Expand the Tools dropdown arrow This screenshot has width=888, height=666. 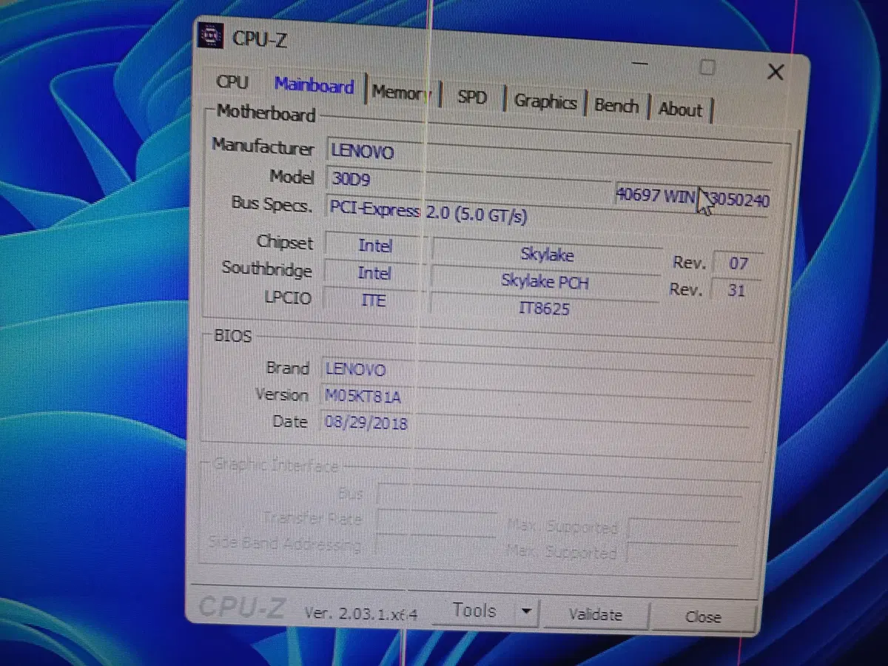point(526,612)
